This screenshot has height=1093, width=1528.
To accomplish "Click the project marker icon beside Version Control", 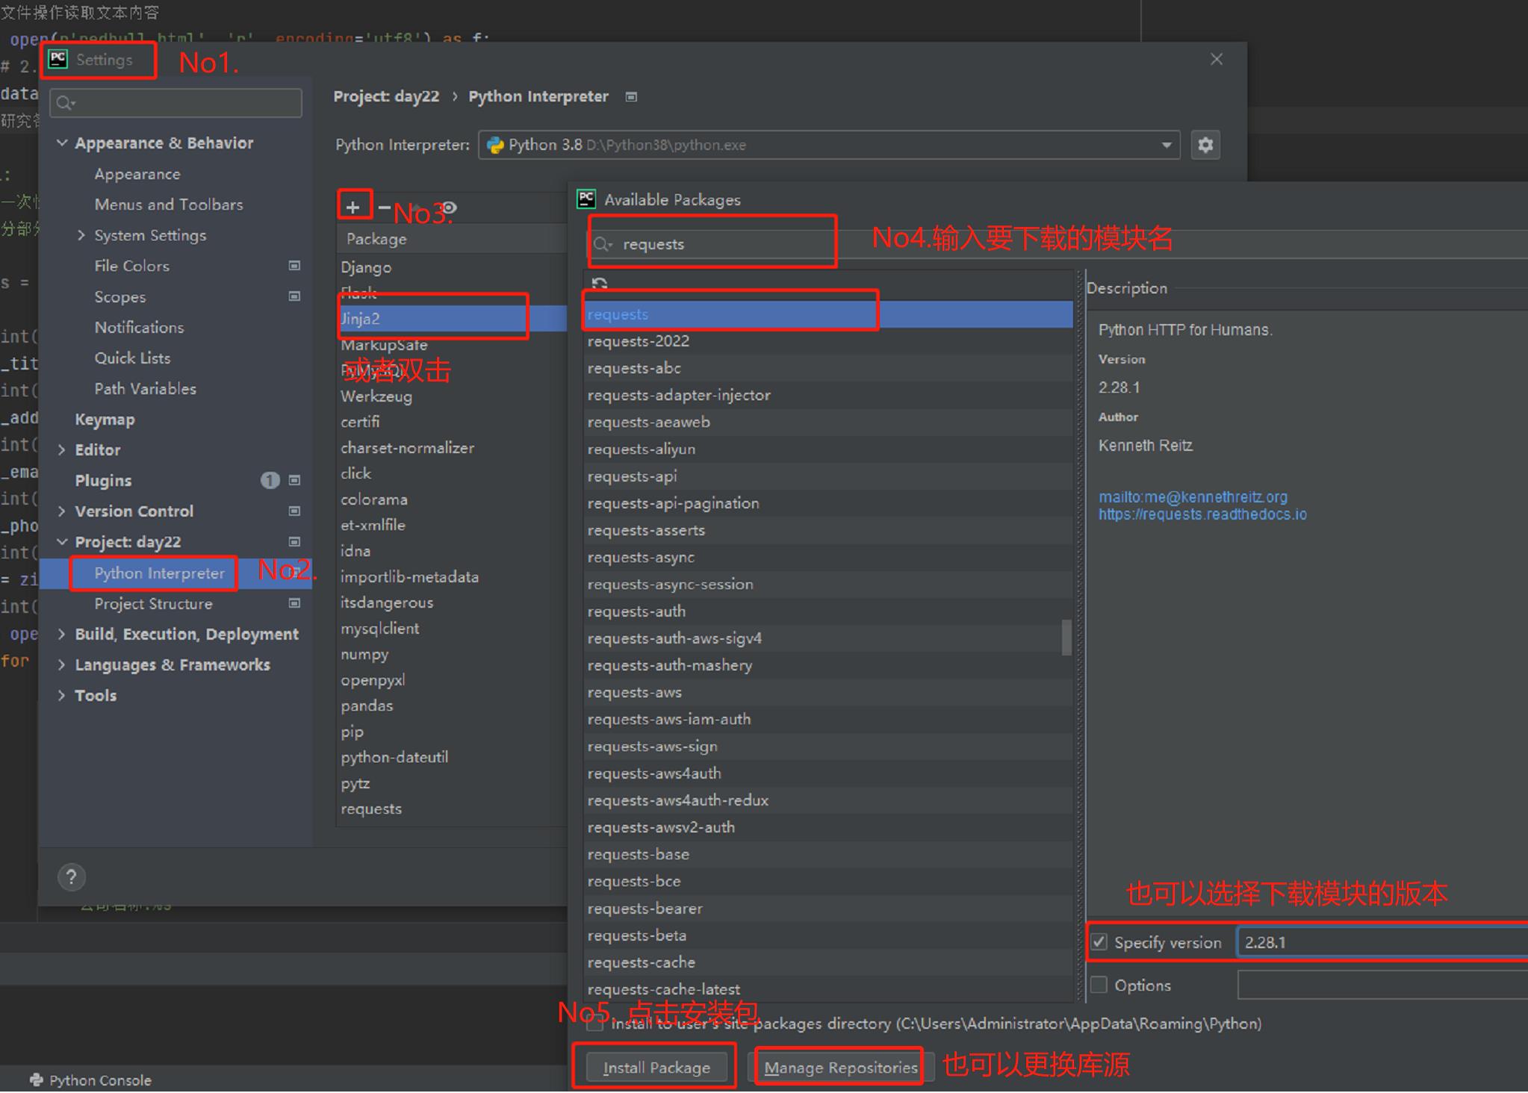I will pyautogui.click(x=294, y=511).
